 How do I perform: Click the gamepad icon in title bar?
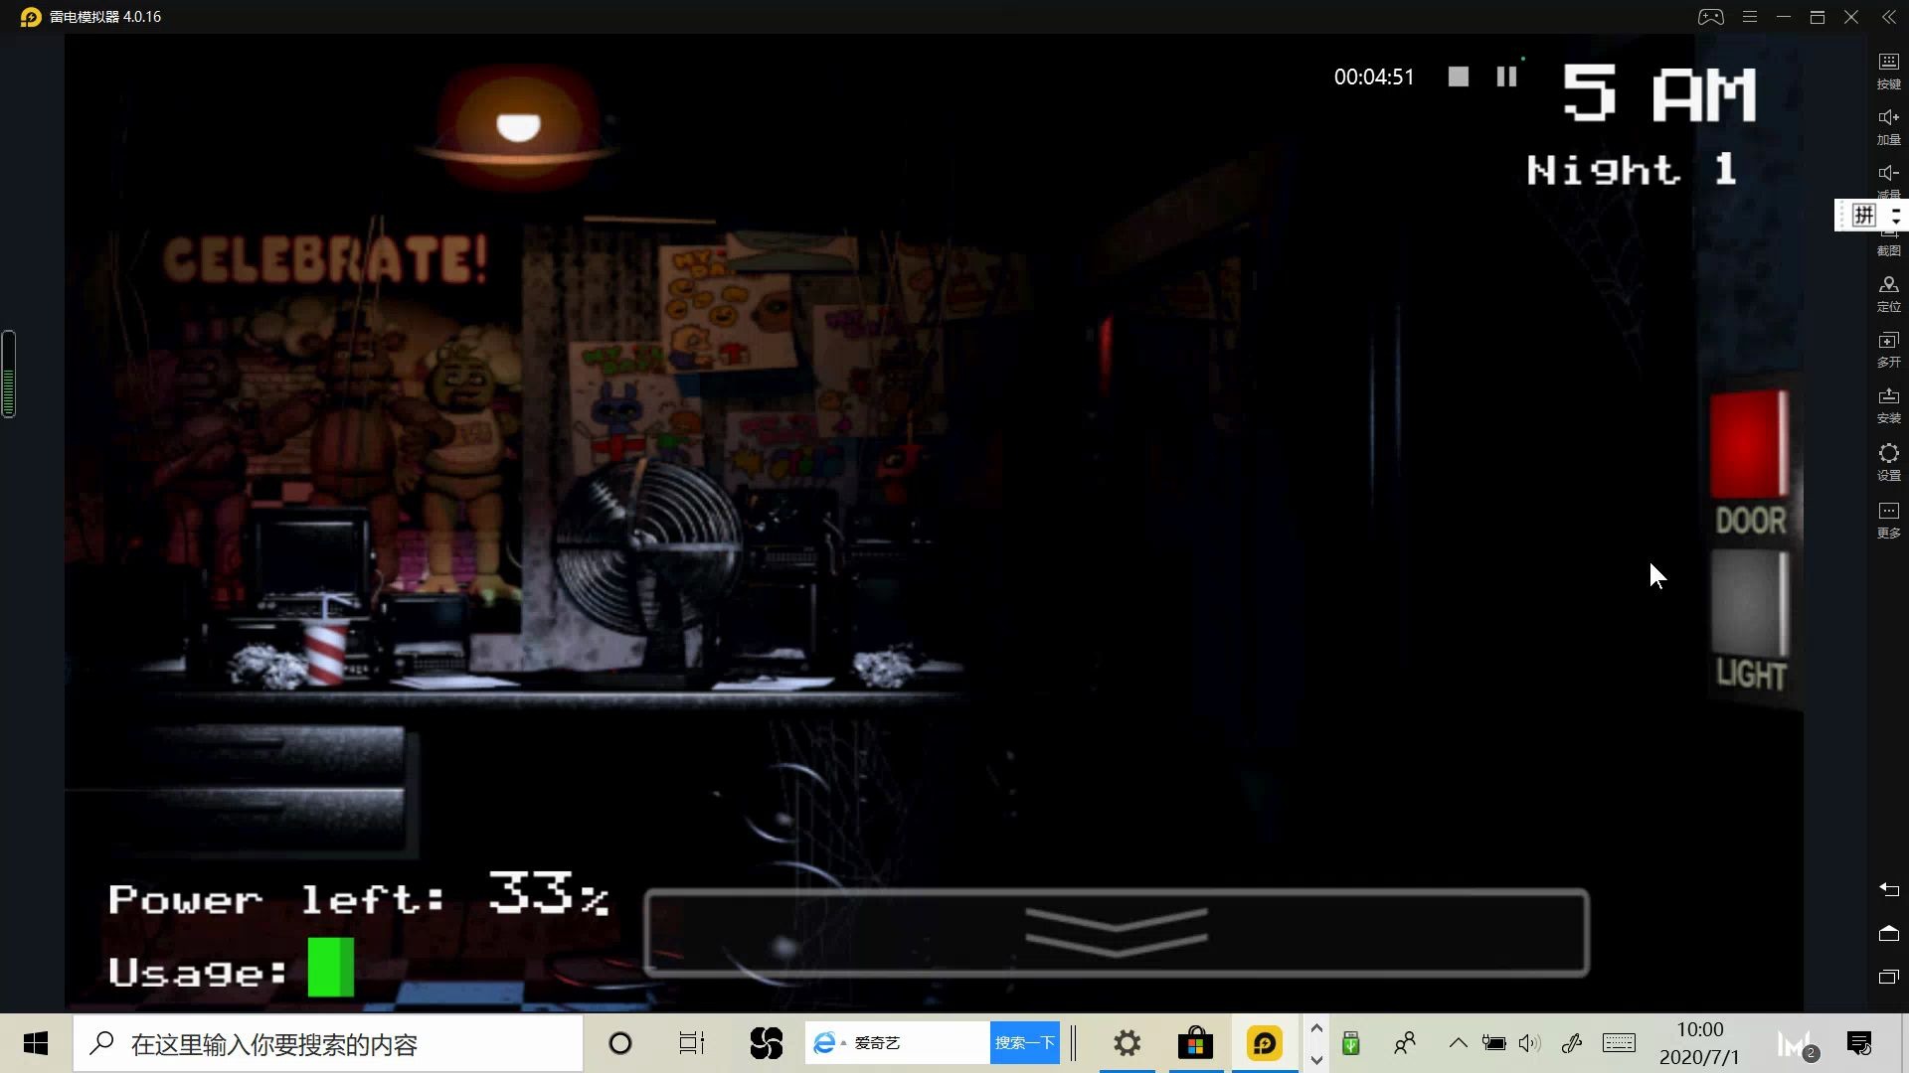click(1710, 17)
